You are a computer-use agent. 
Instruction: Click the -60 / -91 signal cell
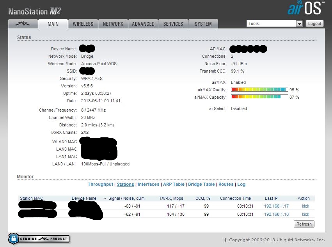pyautogui.click(x=132, y=206)
